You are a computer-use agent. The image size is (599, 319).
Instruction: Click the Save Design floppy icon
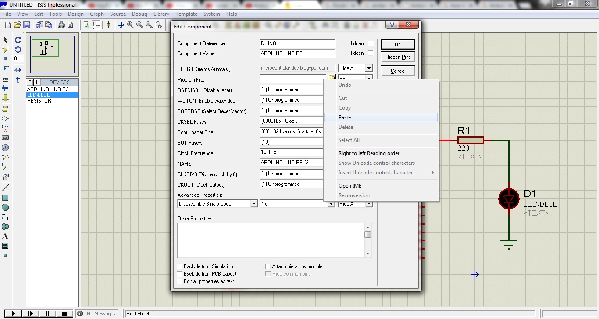pos(27,25)
